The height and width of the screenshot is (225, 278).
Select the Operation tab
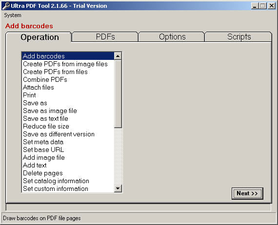pyautogui.click(x=40, y=37)
